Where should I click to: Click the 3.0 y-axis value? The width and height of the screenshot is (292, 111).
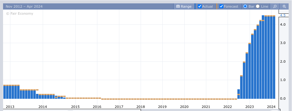(283, 43)
